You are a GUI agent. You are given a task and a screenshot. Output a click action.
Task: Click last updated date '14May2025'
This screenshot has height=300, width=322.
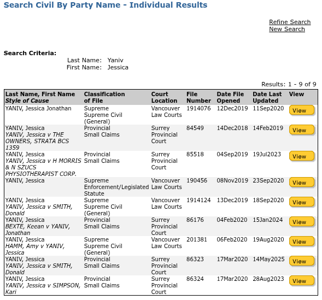coord(268,260)
